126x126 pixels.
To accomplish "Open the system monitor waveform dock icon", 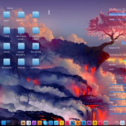I will pyautogui.click(x=56, y=123).
